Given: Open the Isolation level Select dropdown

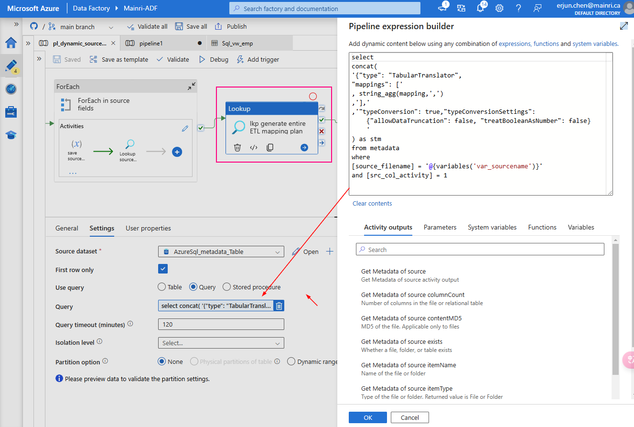Looking at the screenshot, I should (x=221, y=343).
